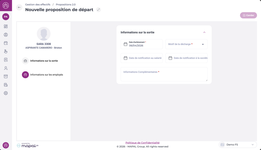The height and width of the screenshot is (150, 261).
Task: Open the Motif de la décharge dropdown
Action: [x=186, y=44]
